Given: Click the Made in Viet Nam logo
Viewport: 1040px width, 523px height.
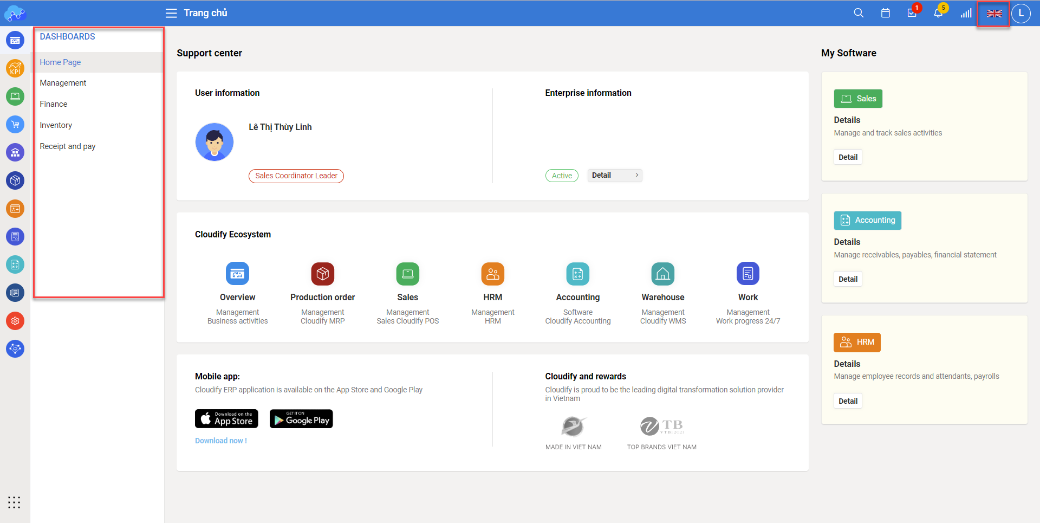Looking at the screenshot, I should tap(573, 427).
